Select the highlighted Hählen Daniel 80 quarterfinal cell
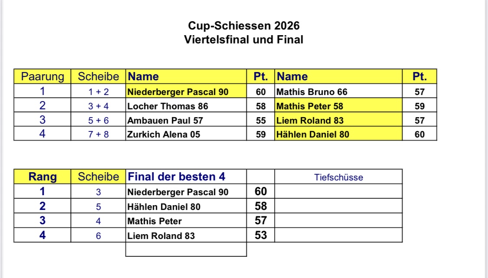The width and height of the screenshot is (488, 278). [x=338, y=134]
